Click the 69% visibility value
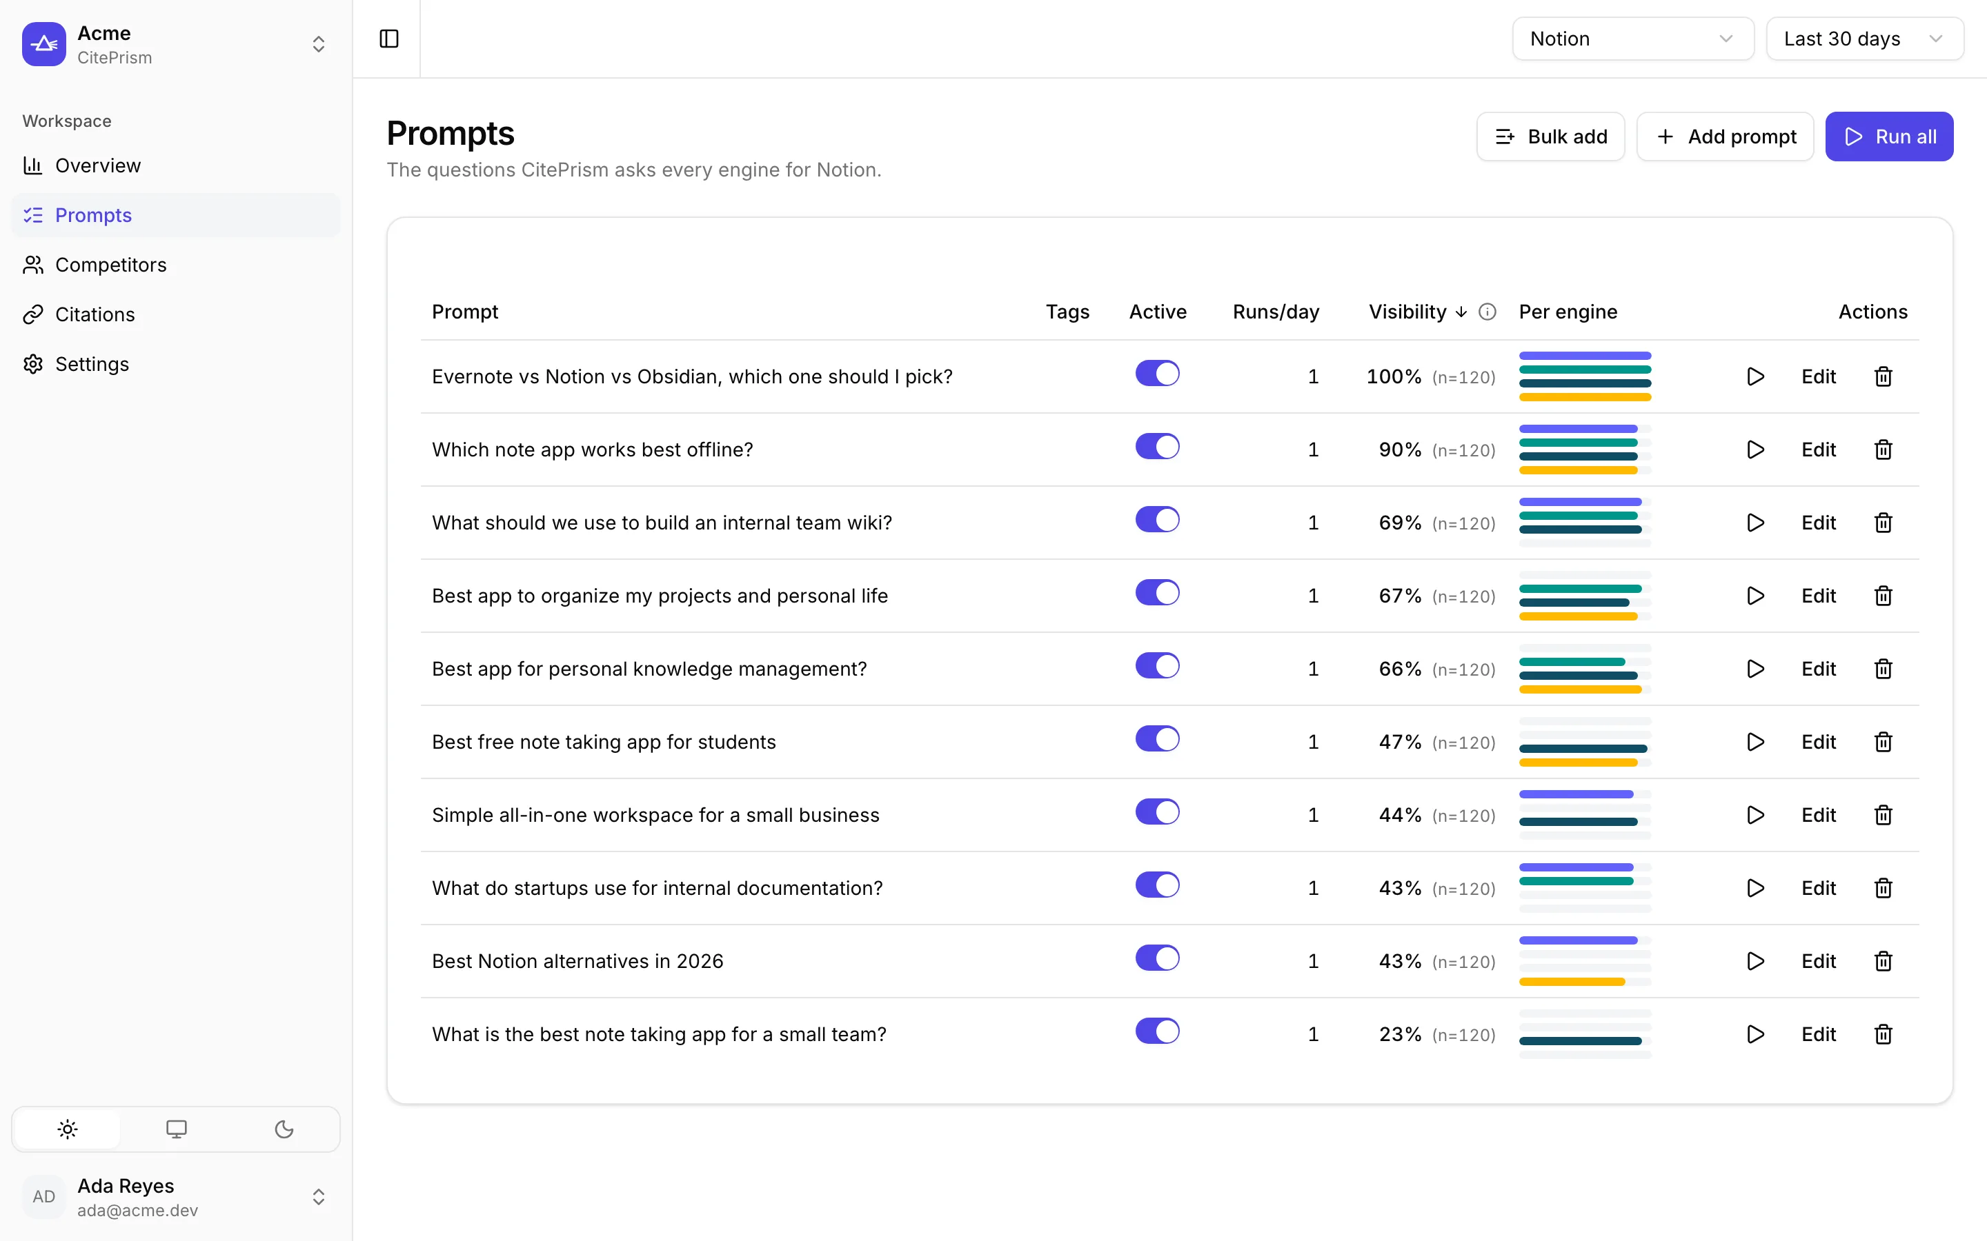The image size is (1987, 1241). 1399,523
